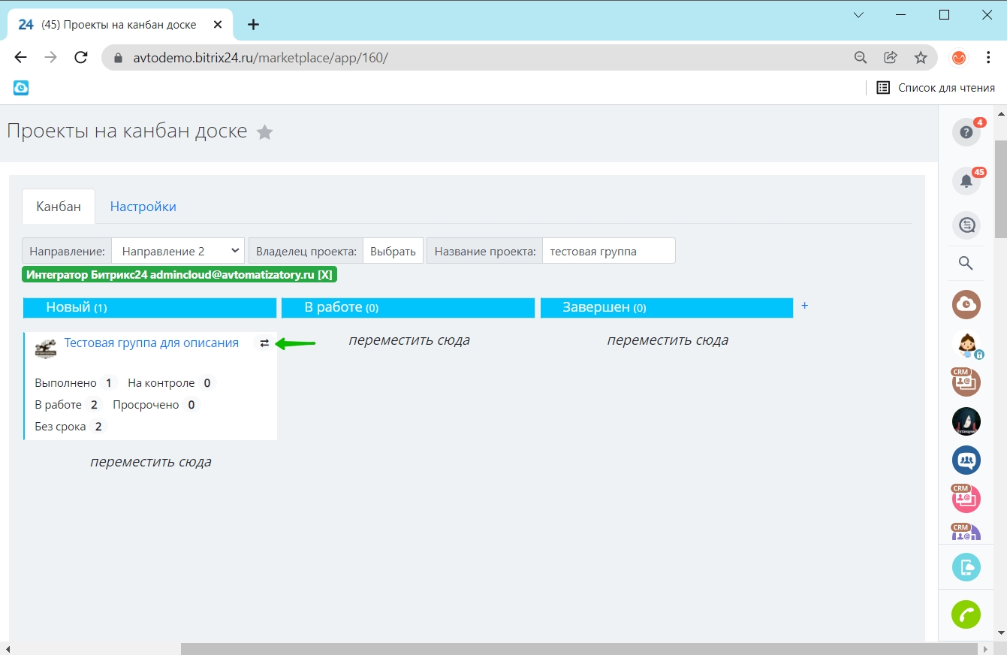Viewport: 1007px width, 655px height.
Task: Switch to the Настройки tab
Action: [x=143, y=207]
